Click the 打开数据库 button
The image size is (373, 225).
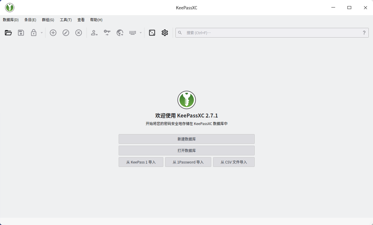point(187,151)
